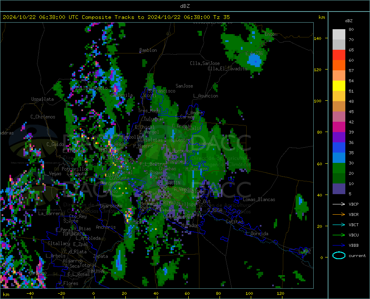Click the Potrerillos map label
Screen dimensions: 370x299
(75, 169)
